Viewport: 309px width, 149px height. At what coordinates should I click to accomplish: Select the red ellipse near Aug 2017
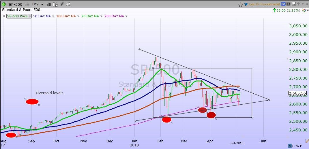click(11, 135)
